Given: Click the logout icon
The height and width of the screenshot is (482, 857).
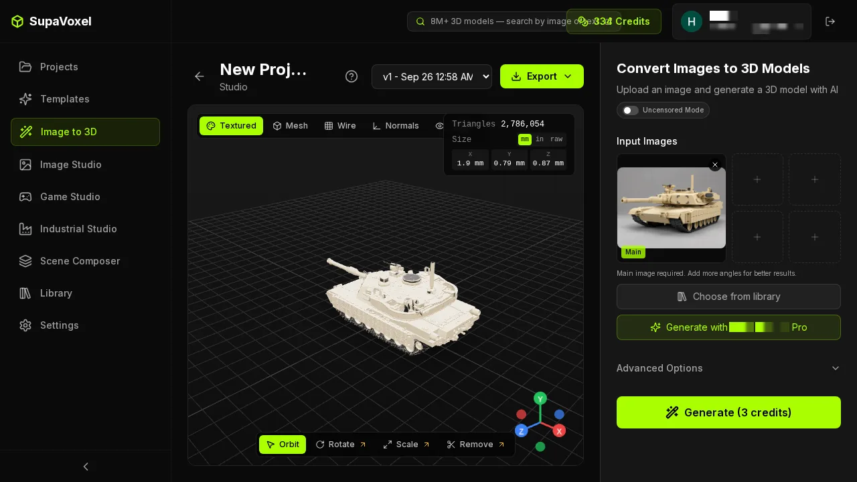Looking at the screenshot, I should coord(830,21).
